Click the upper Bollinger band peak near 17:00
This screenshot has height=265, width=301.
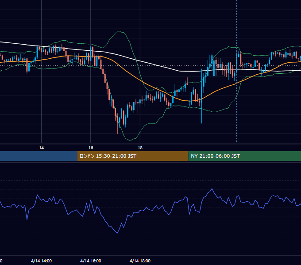coord(120,31)
